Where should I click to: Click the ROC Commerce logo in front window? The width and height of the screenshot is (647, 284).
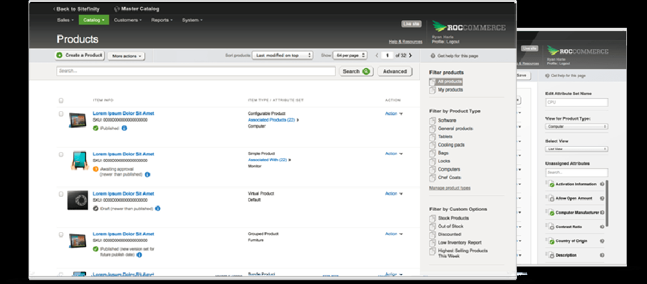pyautogui.click(x=468, y=27)
